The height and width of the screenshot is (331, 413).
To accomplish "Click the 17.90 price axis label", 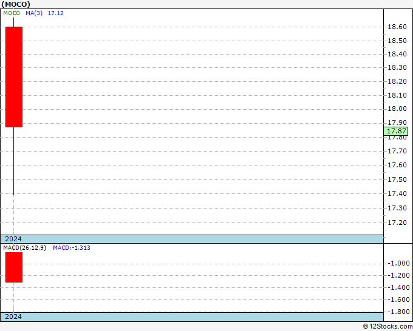I will point(397,123).
